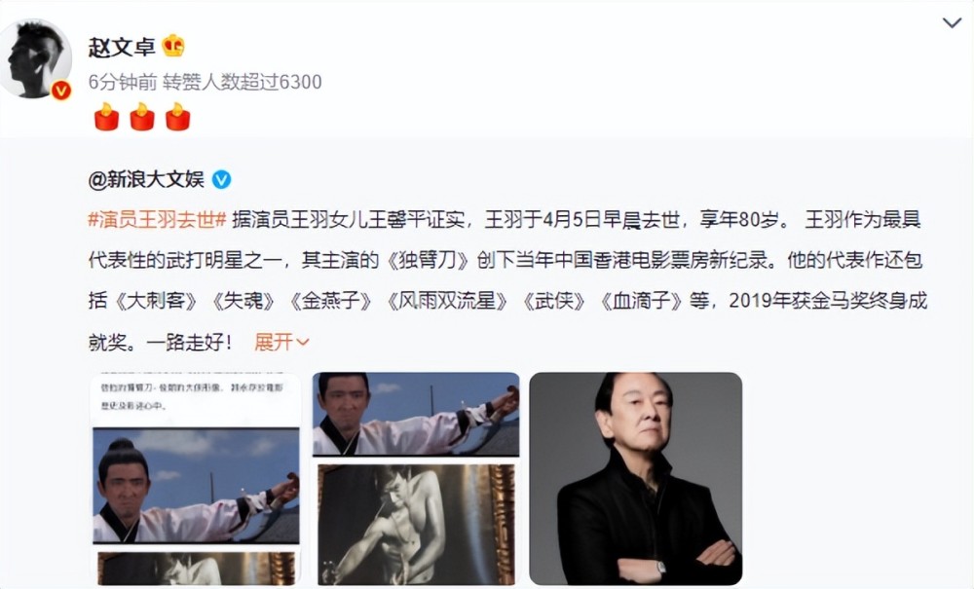The width and height of the screenshot is (974, 589).
Task: Click the small arrow next to 展开
Action: 303,343
